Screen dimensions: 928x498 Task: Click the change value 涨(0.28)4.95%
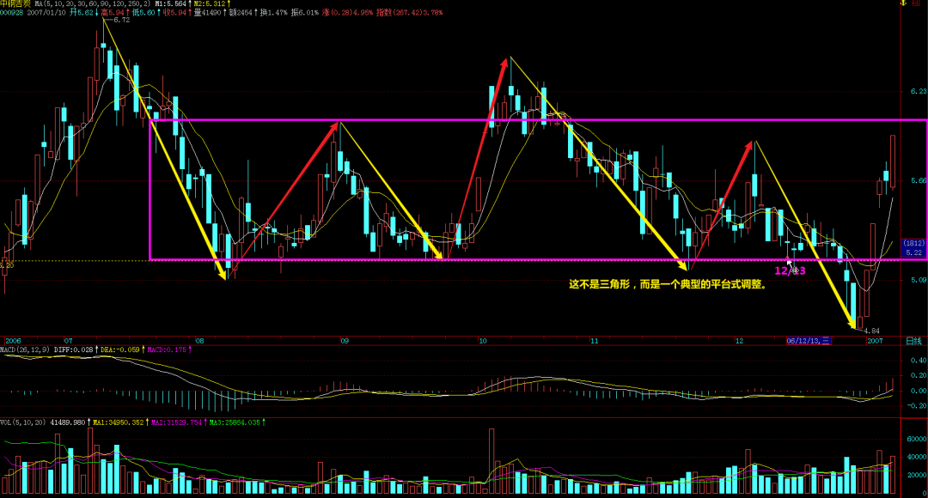(347, 12)
